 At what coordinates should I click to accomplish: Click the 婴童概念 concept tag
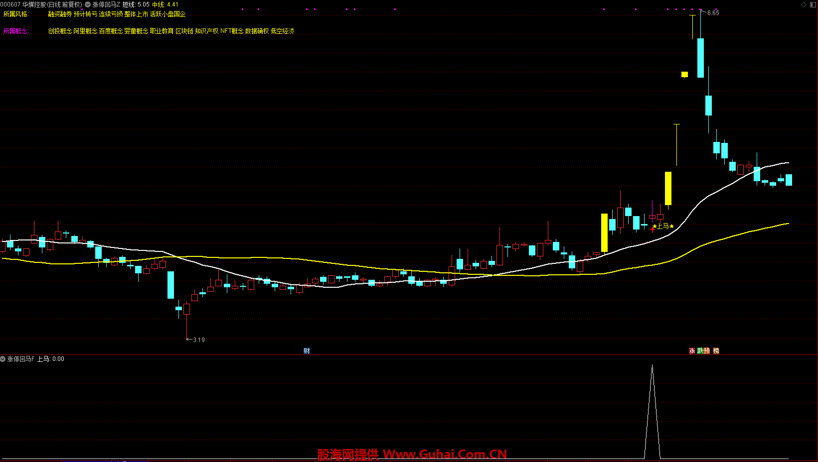click(x=136, y=31)
